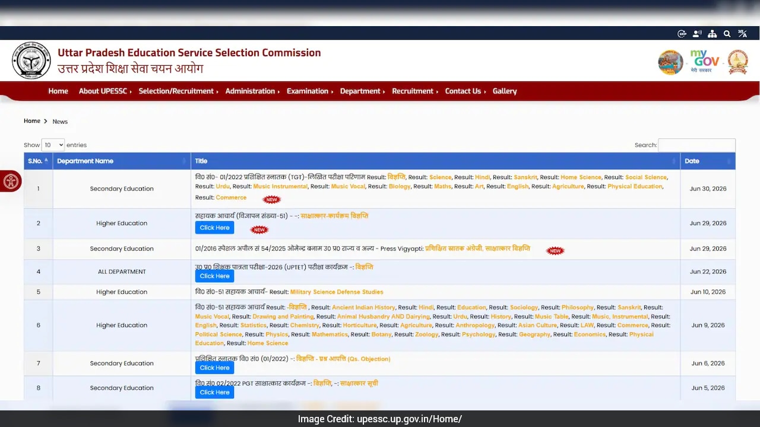The width and height of the screenshot is (760, 427).
Task: Expand the About UPESSC menu
Action: tap(105, 91)
